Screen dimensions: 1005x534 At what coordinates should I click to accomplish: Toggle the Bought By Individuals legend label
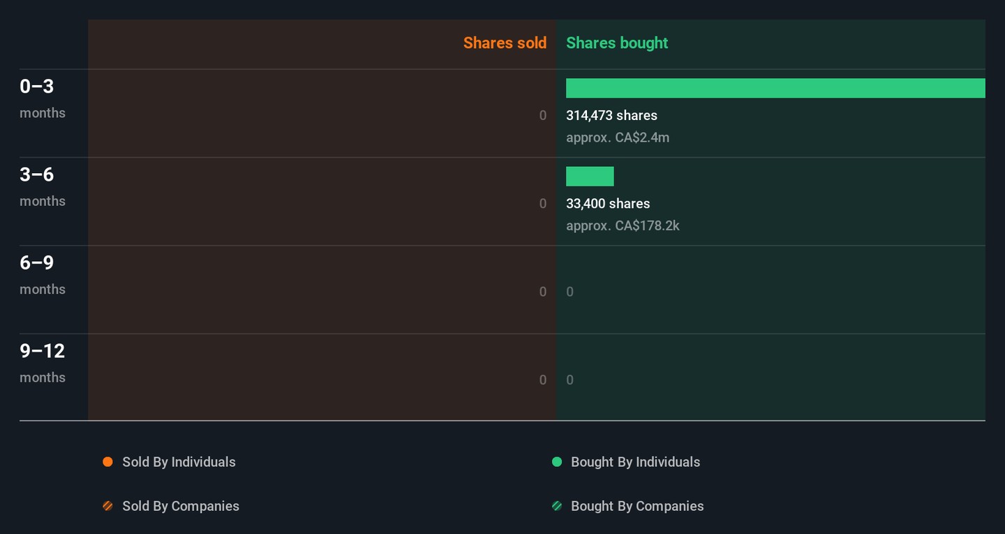coord(635,462)
